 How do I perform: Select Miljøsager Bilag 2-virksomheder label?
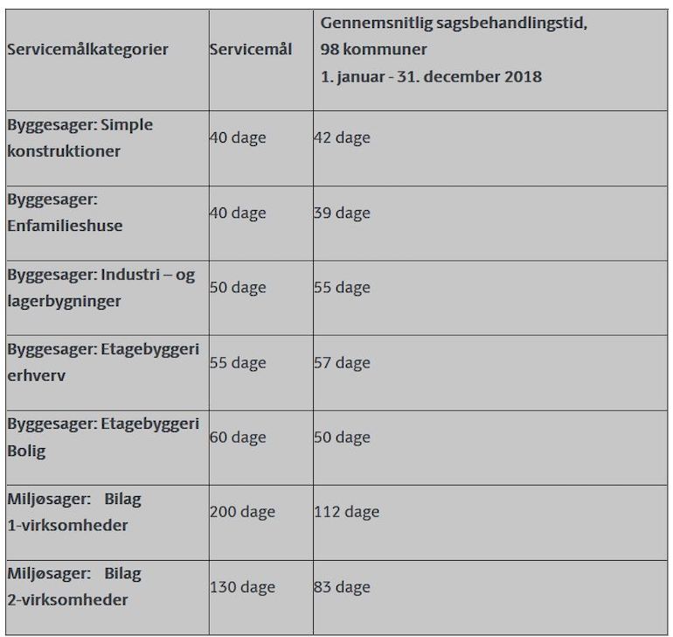(73, 586)
